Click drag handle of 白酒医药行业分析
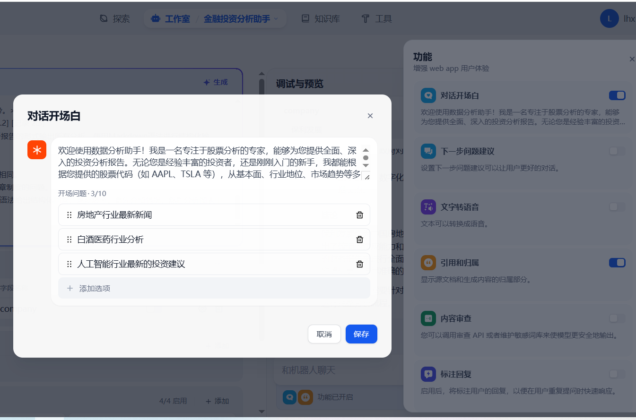The height and width of the screenshot is (420, 636). tap(70, 240)
